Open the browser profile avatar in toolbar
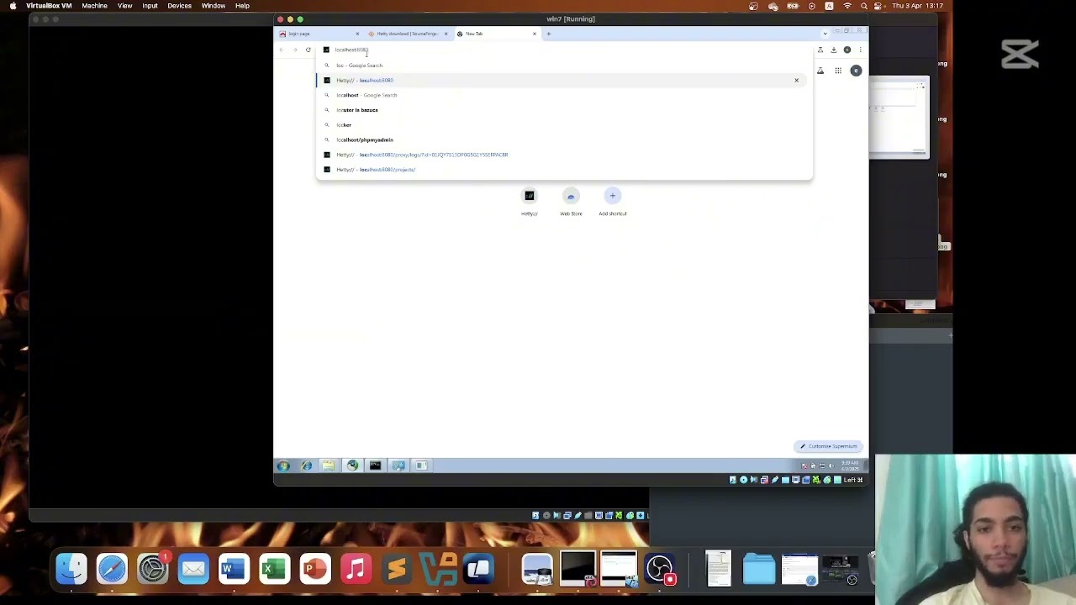Viewport: 1076px width, 605px height. [x=847, y=50]
